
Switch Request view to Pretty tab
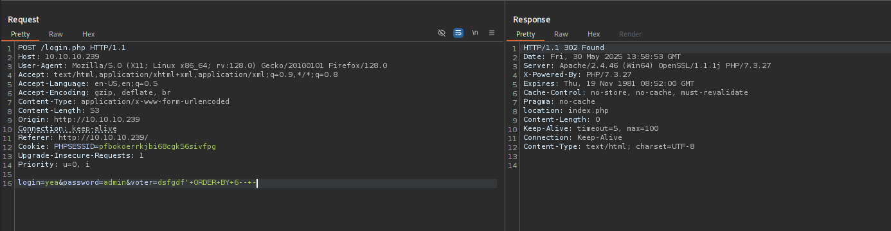click(21, 34)
